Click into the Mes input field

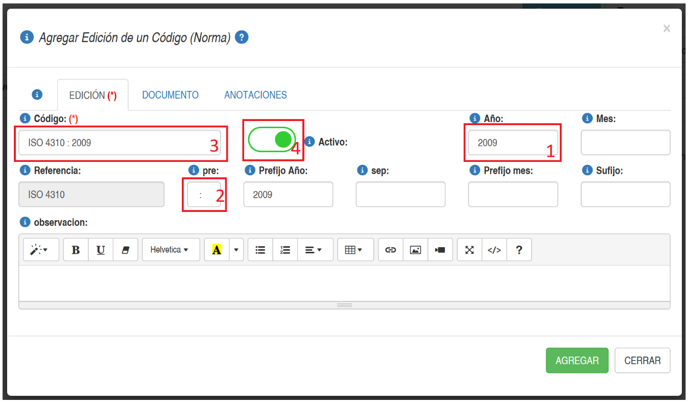pyautogui.click(x=625, y=142)
